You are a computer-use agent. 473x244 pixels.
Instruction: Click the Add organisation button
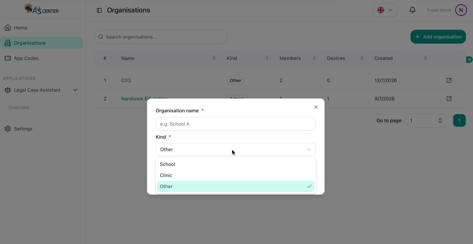[x=438, y=37]
